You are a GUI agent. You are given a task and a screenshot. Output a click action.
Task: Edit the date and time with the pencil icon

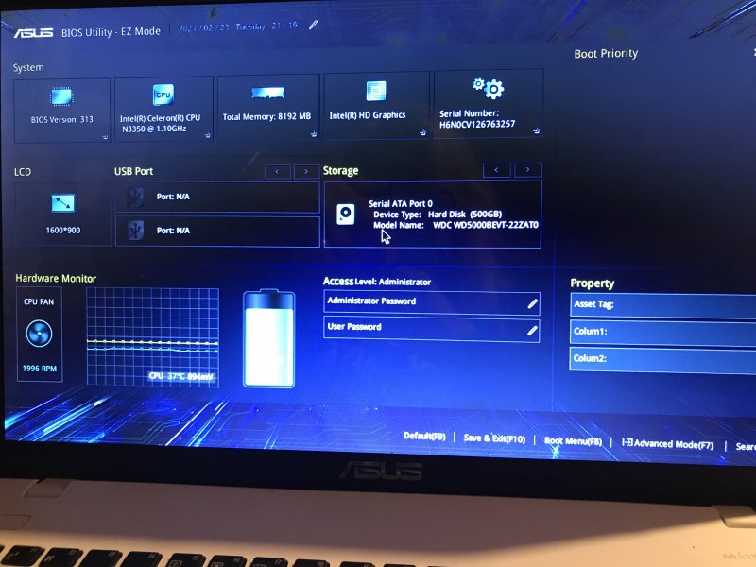(314, 25)
